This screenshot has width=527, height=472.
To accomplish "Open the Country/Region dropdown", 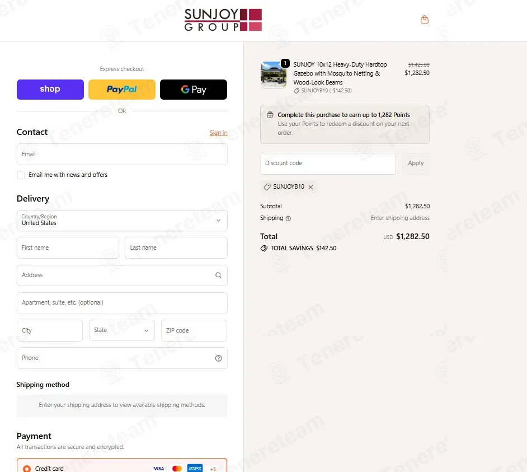I will pos(122,221).
